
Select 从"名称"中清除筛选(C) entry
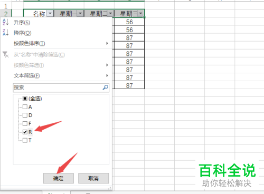pos(39,55)
